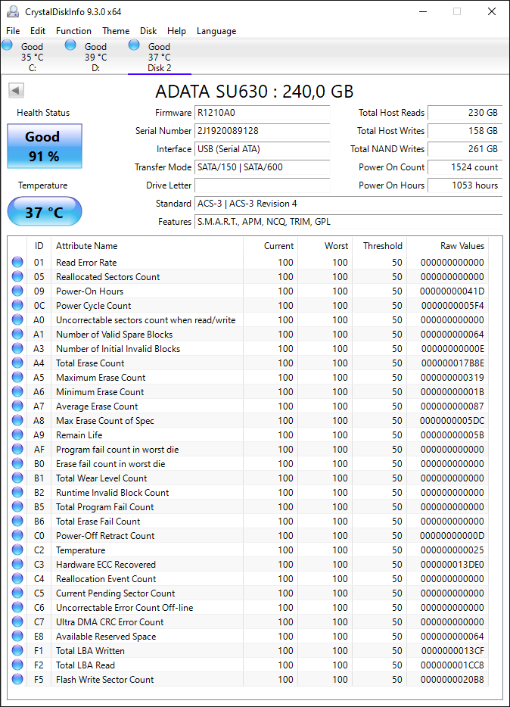This screenshot has width=510, height=707.
Task: Select Uncorrectable sectors count when read/write text
Action: [x=145, y=320]
